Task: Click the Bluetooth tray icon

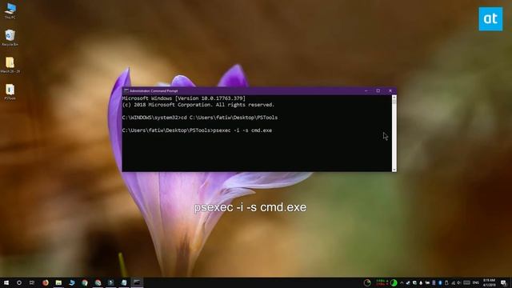Action: [440, 282]
